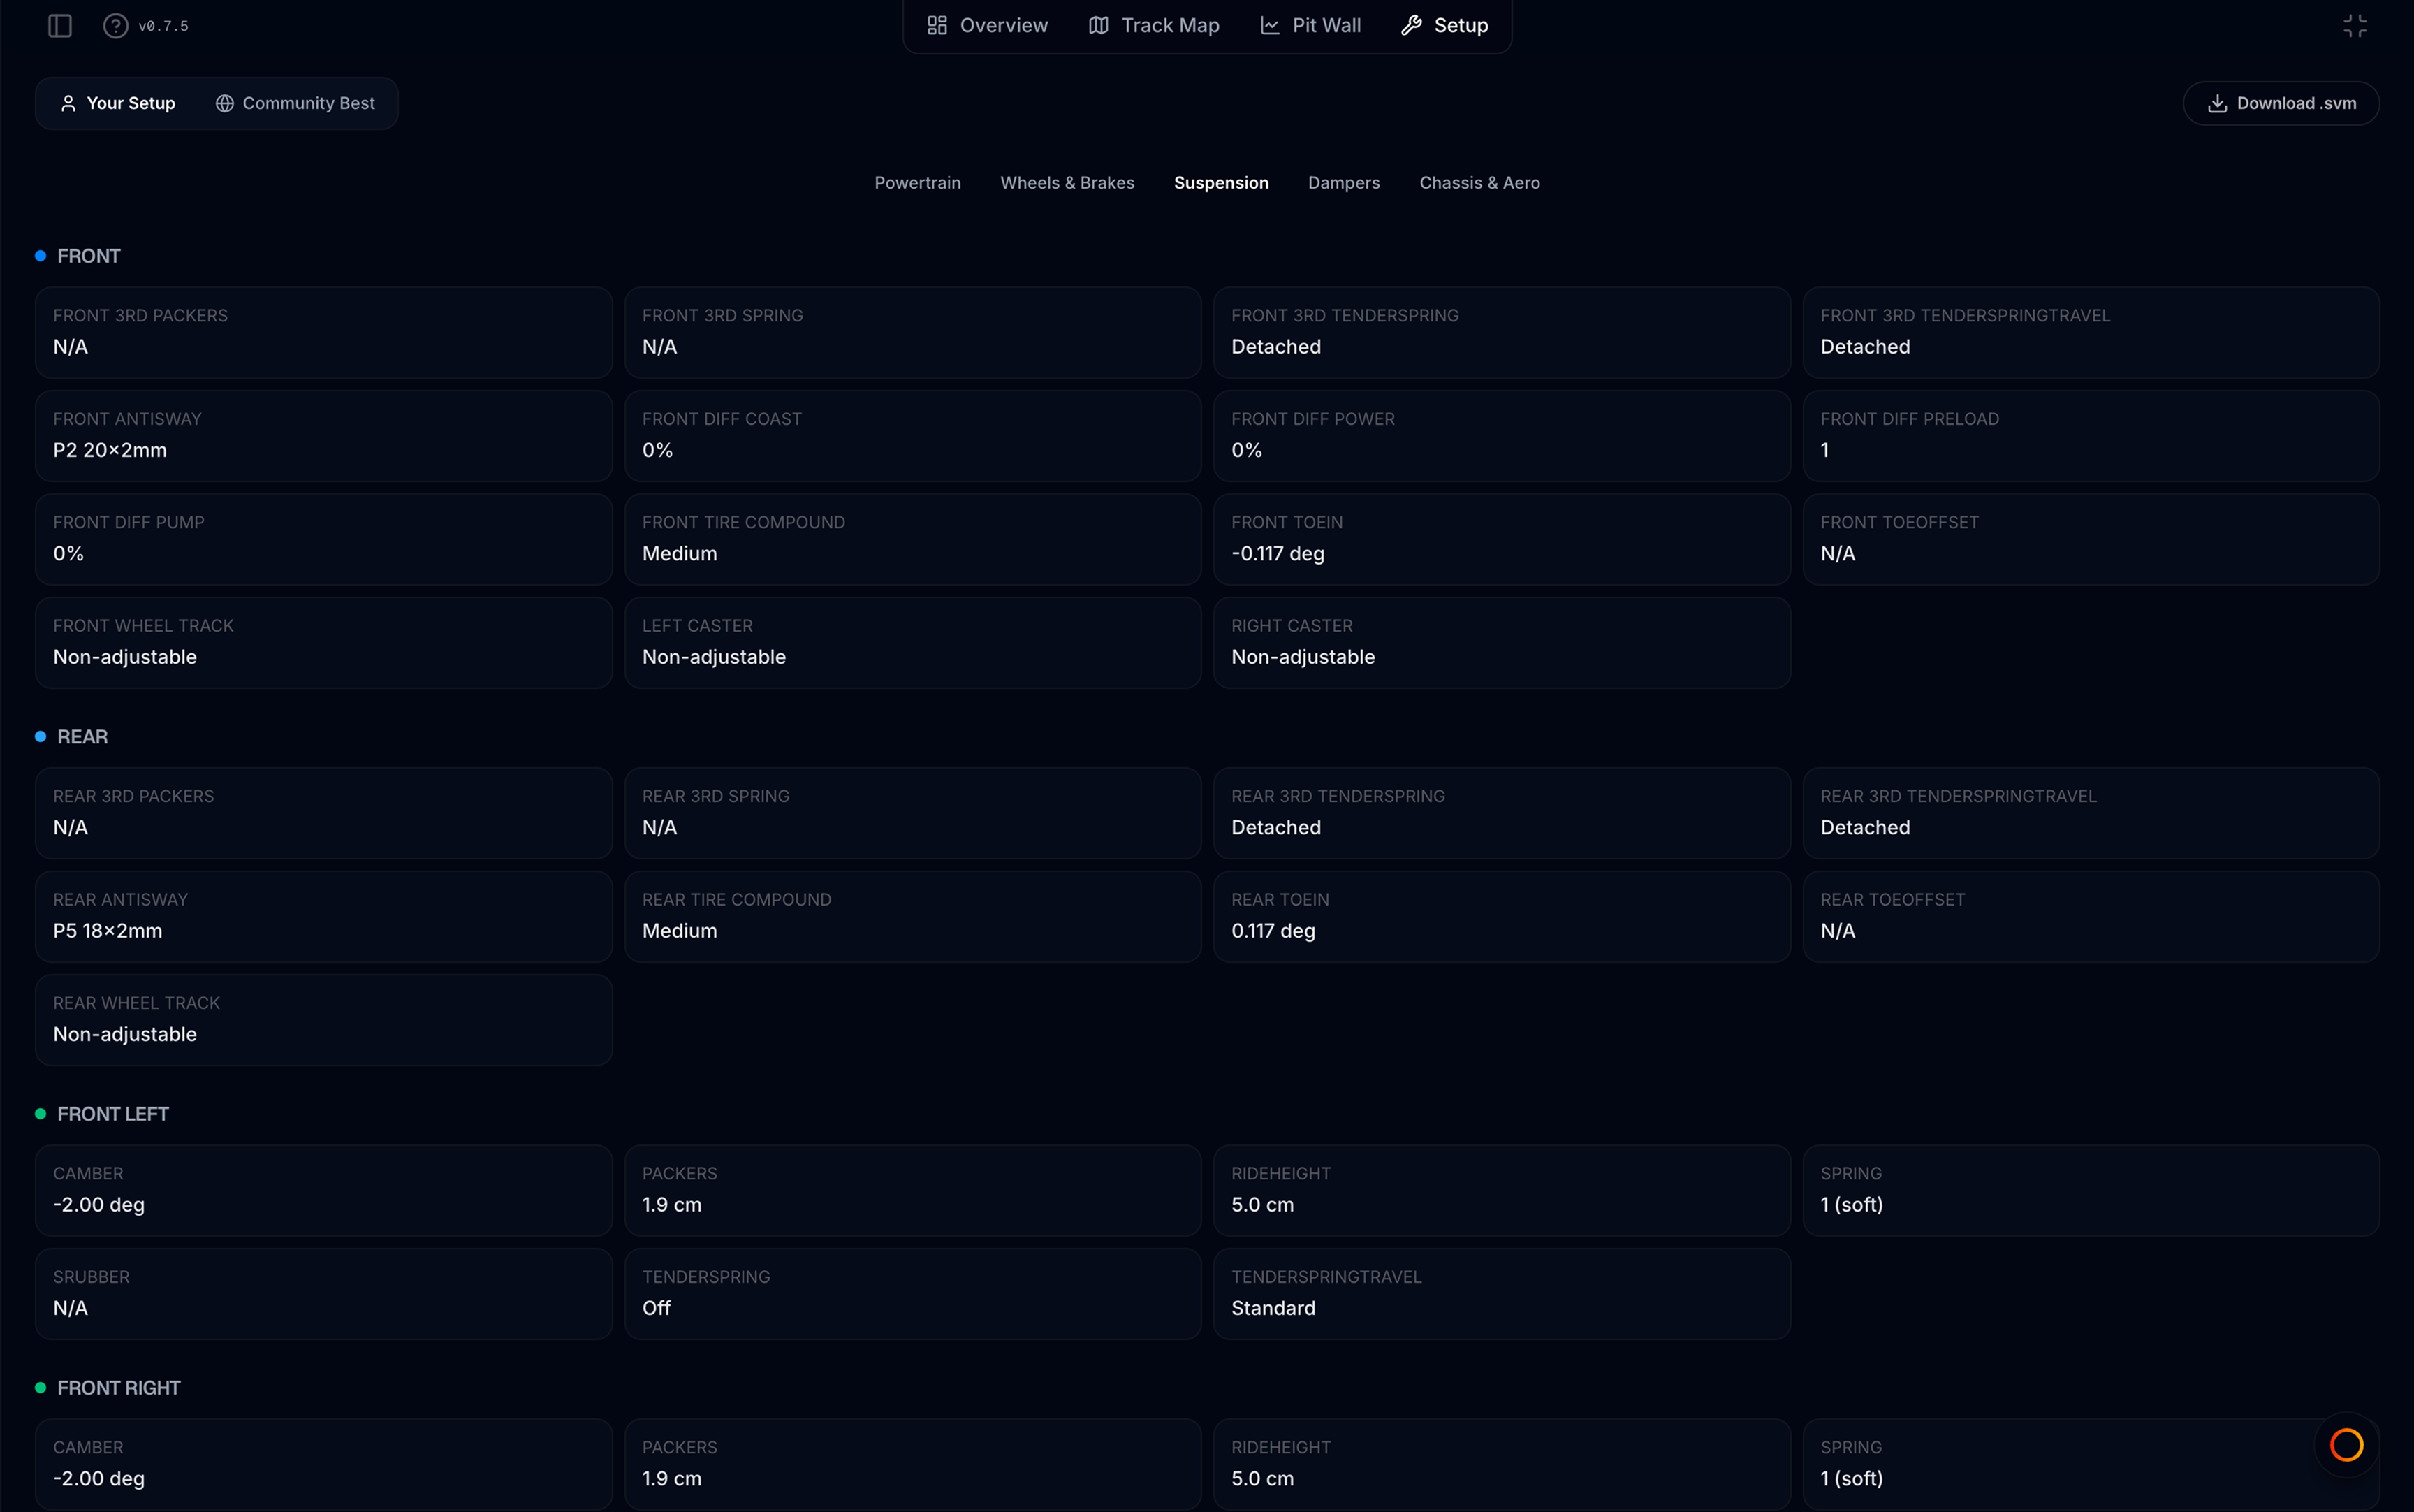Select the Your Setup toggle
Viewport: 2414px width, 1512px height.
(x=118, y=104)
